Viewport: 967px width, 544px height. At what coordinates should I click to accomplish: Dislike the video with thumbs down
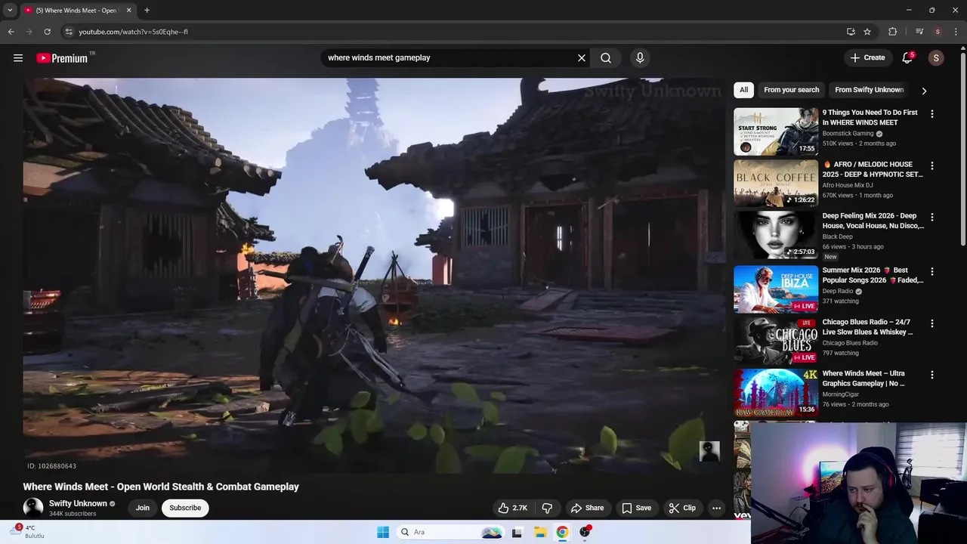coord(548,508)
